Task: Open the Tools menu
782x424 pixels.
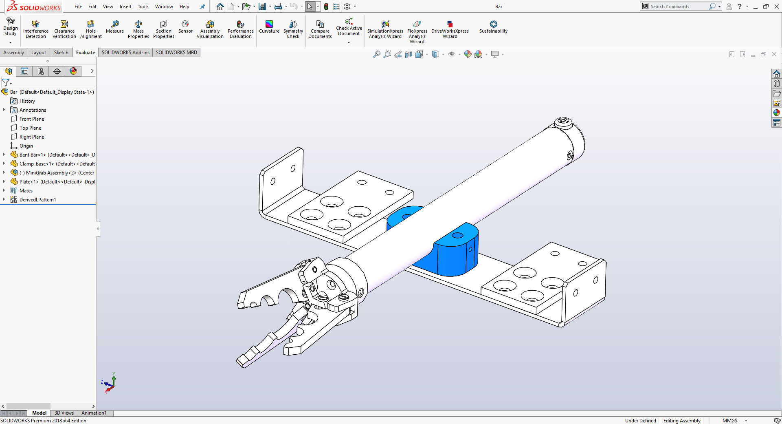Action: 143,7
